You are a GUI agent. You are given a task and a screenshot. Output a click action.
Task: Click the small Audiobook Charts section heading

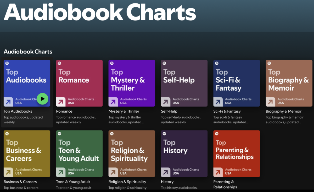[28, 52]
